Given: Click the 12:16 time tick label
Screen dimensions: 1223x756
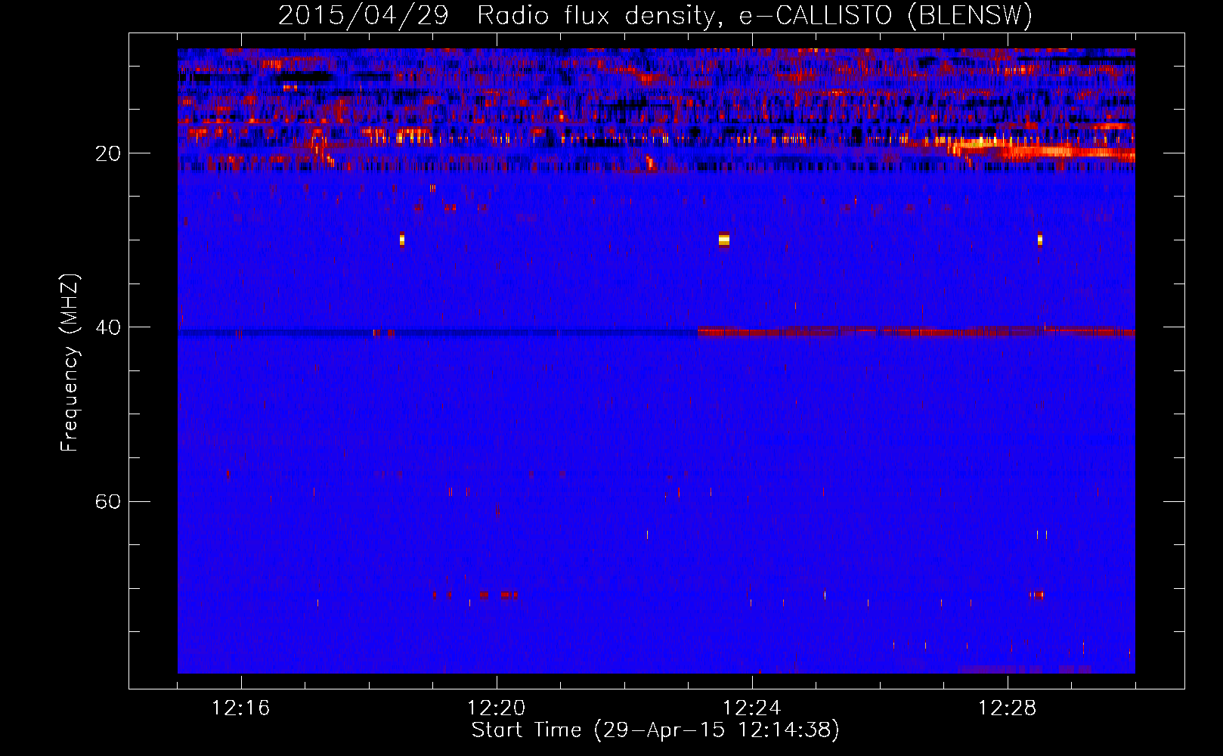Looking at the screenshot, I should pyautogui.click(x=240, y=708).
